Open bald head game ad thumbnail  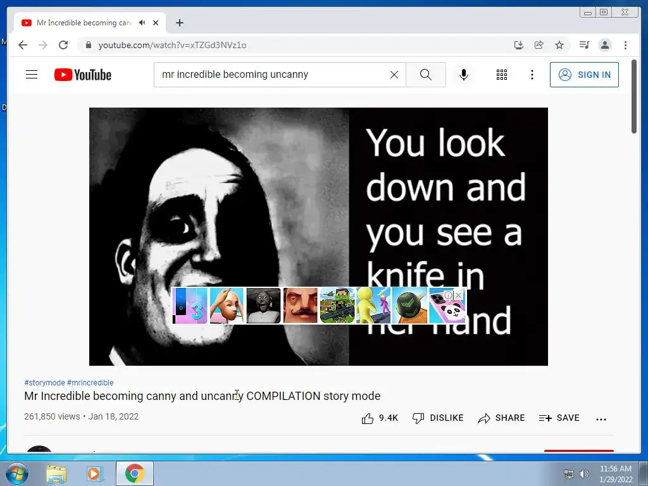[x=227, y=306]
